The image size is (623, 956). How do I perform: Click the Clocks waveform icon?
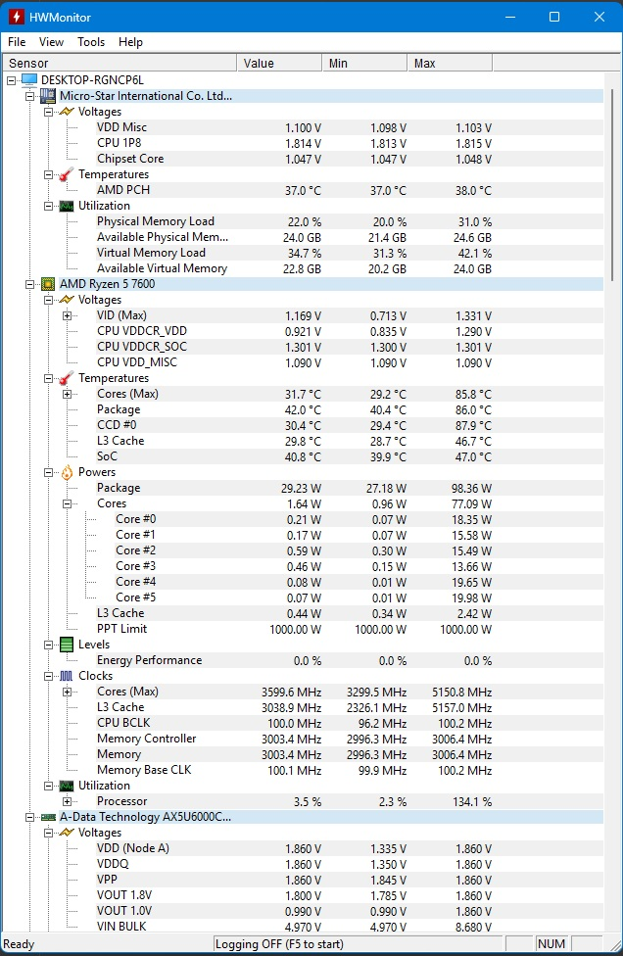pos(67,676)
